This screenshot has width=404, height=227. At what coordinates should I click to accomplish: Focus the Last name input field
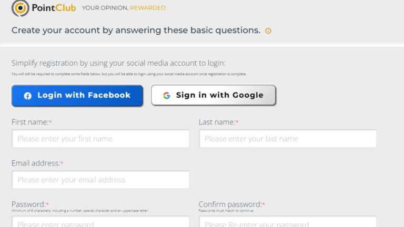[288, 139]
